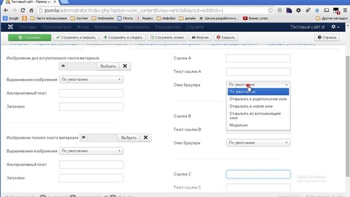Open the Пользователи menu

click(x=56, y=27)
